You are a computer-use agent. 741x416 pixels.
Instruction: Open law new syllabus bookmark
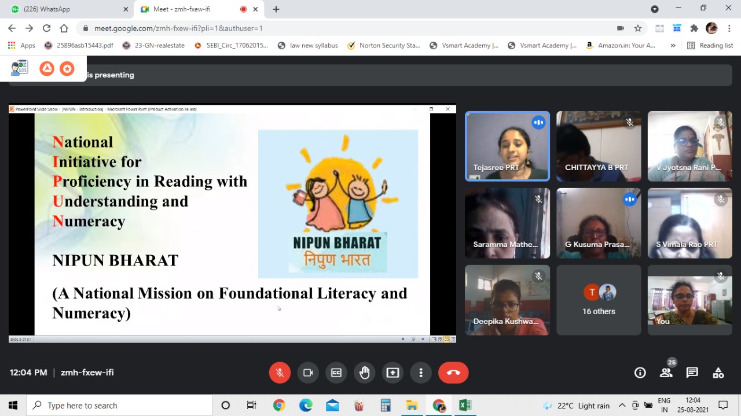click(307, 45)
